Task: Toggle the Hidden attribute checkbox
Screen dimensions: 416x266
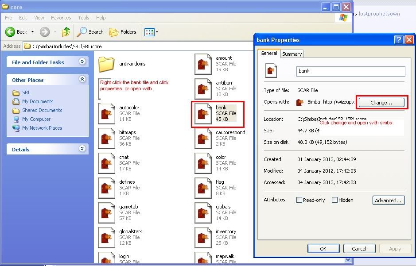Action: pyautogui.click(x=334, y=200)
